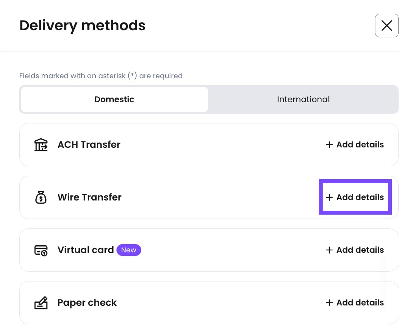
Task: Click the New badge on Virtual card
Action: tap(129, 250)
